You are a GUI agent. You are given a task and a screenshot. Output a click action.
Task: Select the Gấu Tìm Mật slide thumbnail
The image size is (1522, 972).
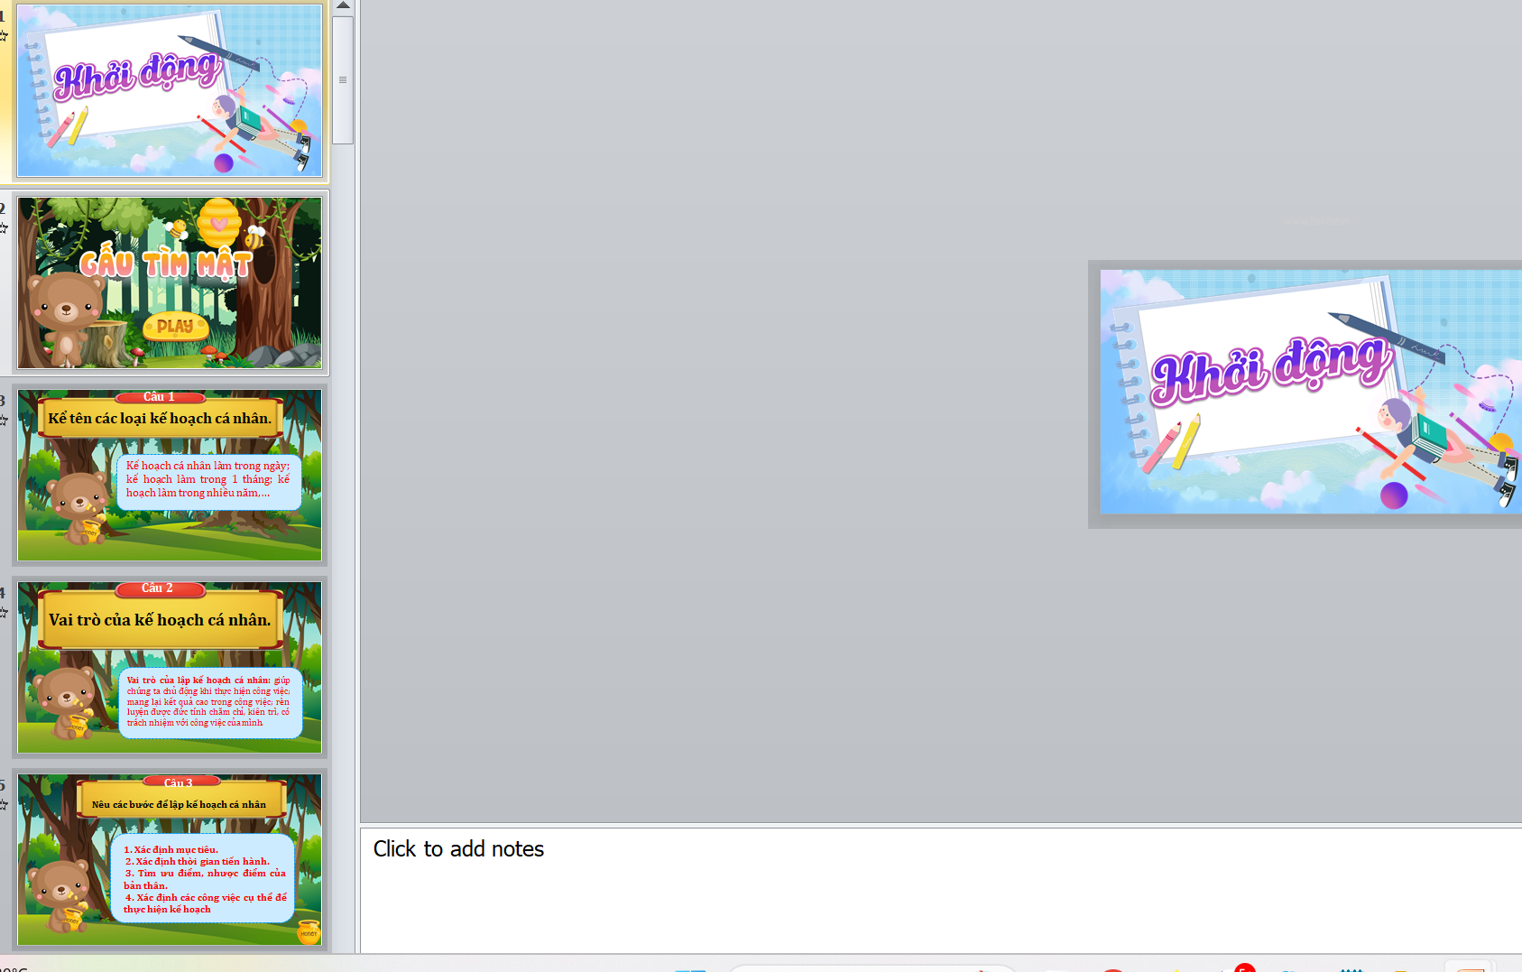(170, 282)
